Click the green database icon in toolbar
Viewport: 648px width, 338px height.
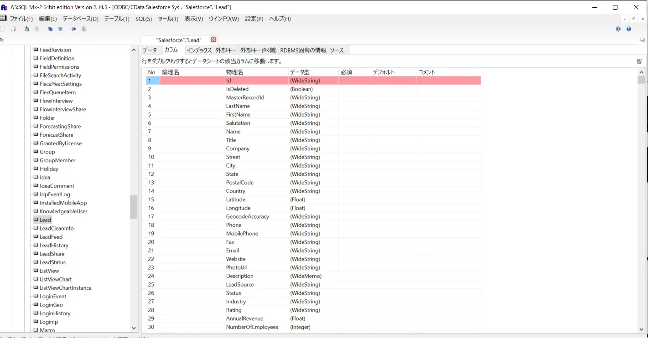(27, 29)
